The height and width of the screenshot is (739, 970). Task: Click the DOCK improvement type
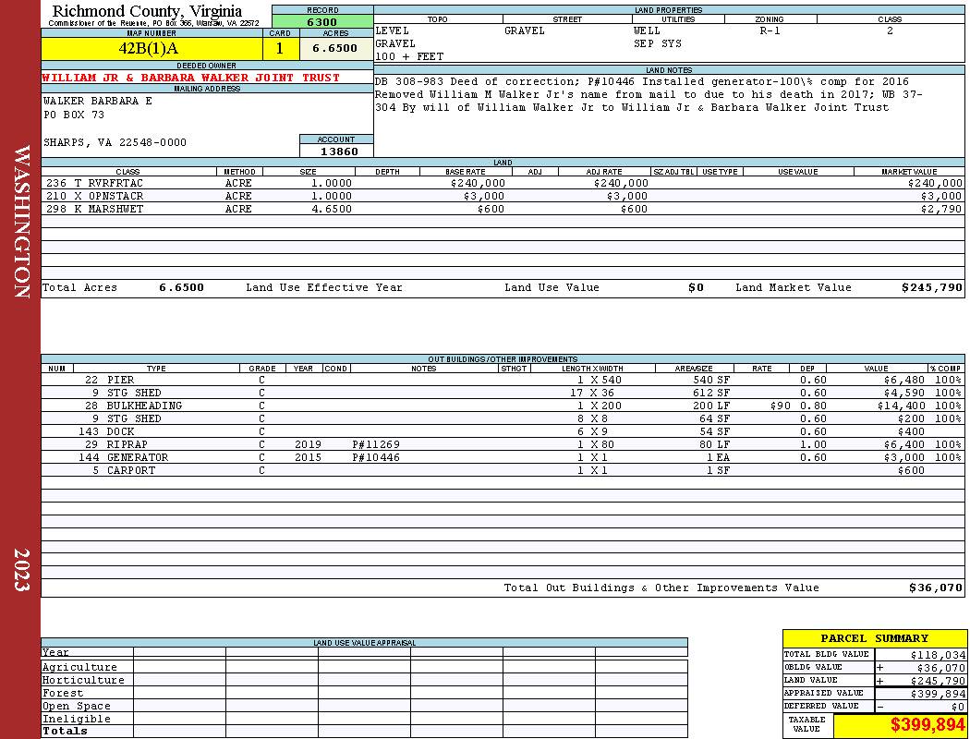click(x=121, y=432)
